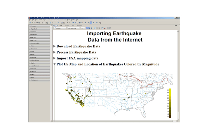
Task: Click the Insert Text 'T' toolbar icon
Action: point(56,23)
